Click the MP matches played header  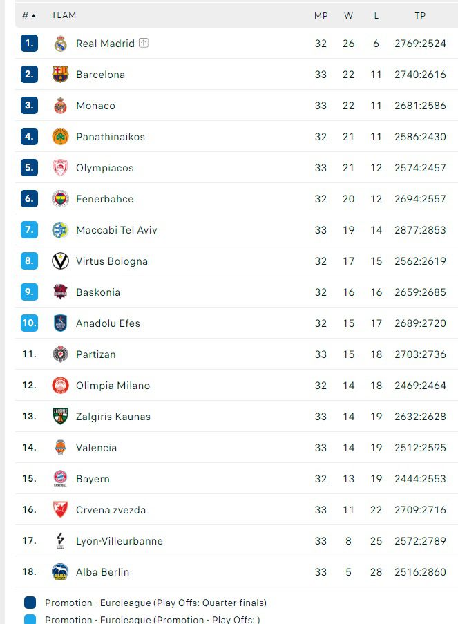(321, 15)
